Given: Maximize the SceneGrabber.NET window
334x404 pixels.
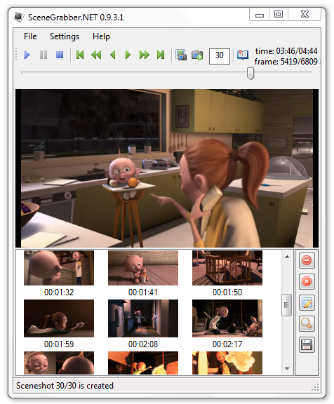Looking at the screenshot, I should [x=279, y=15].
